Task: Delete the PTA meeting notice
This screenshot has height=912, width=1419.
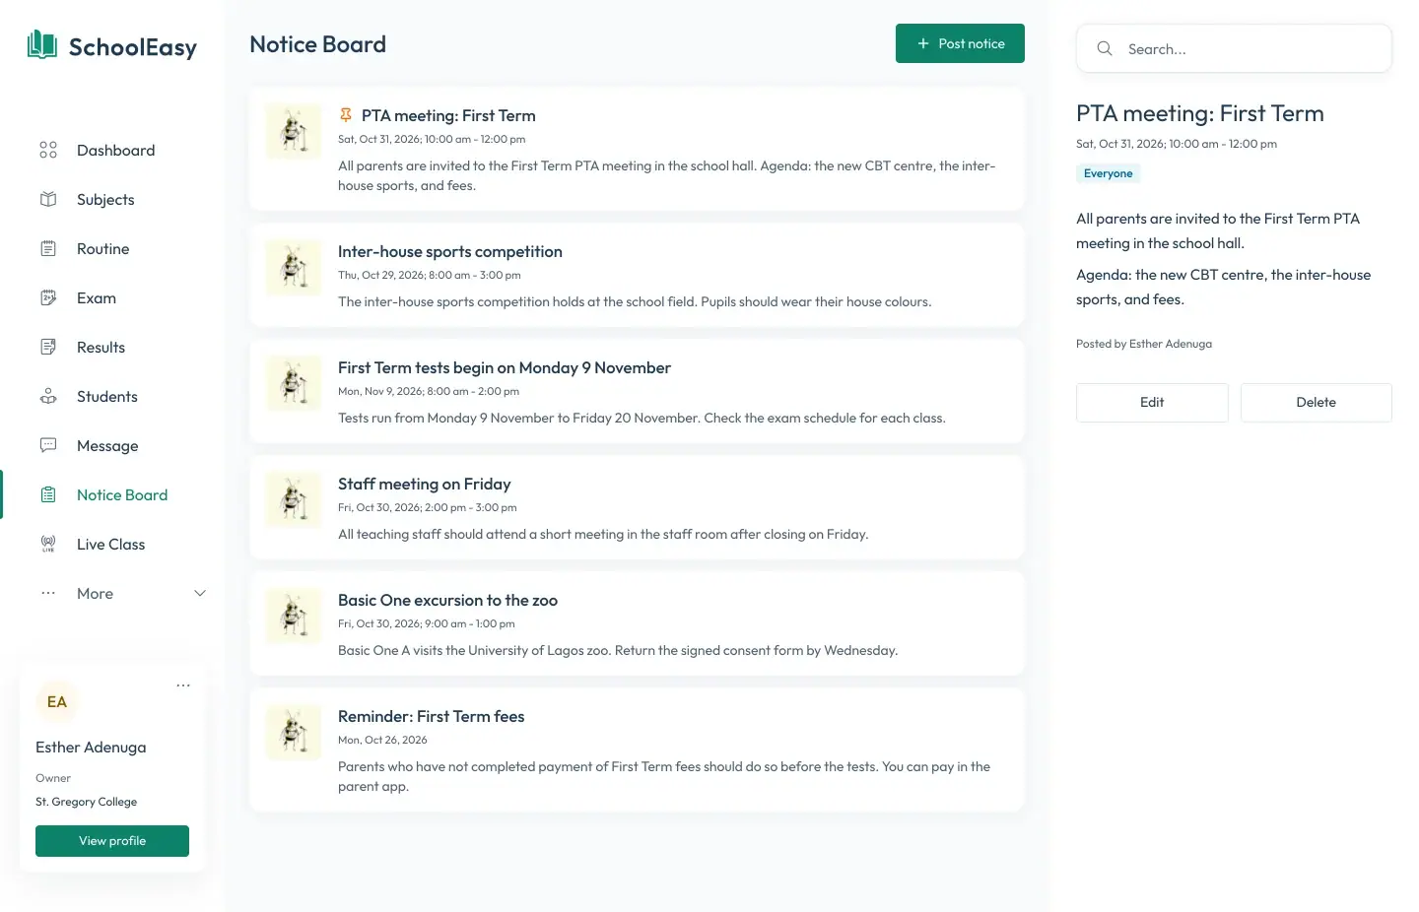Action: click(x=1317, y=402)
